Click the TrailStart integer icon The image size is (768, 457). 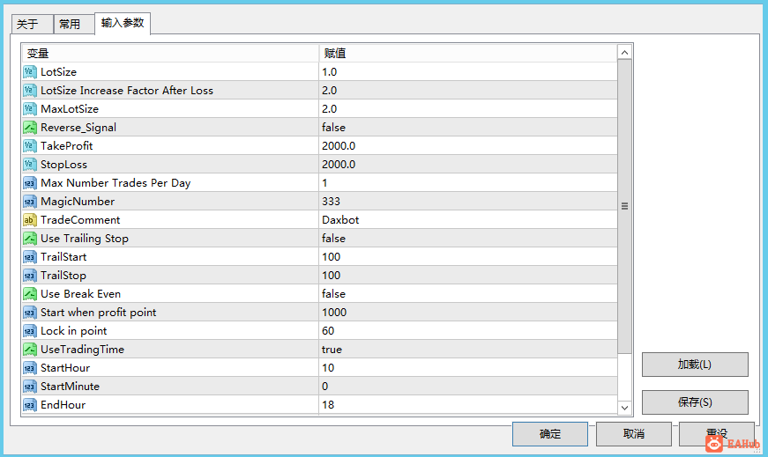(30, 257)
